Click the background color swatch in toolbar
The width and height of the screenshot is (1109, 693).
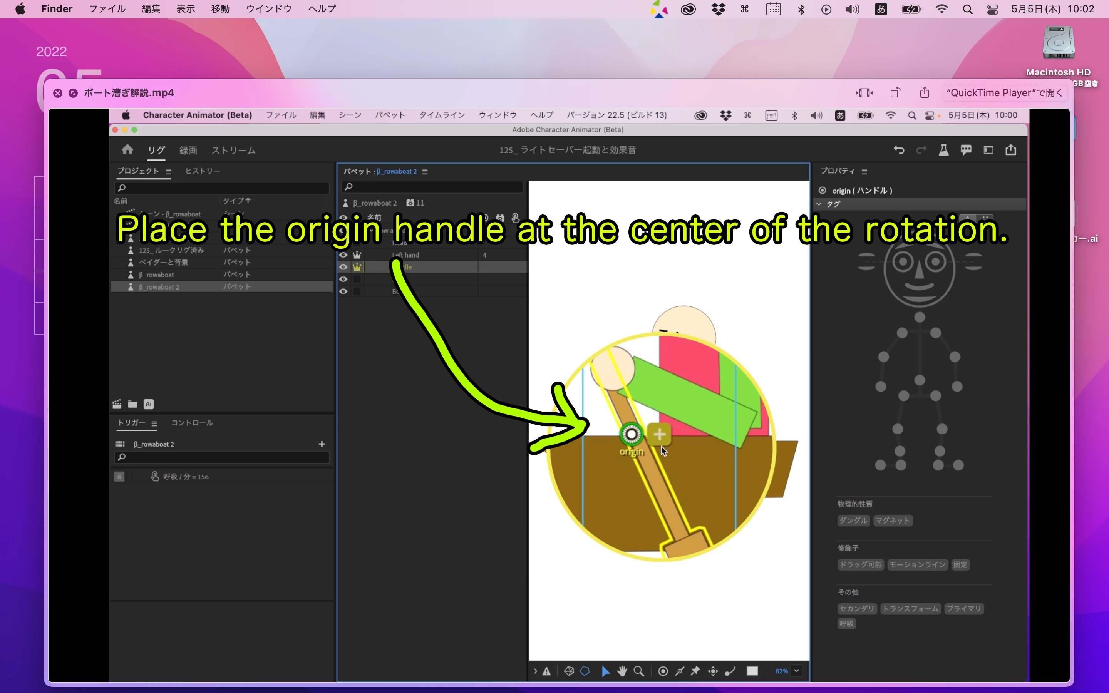[752, 671]
